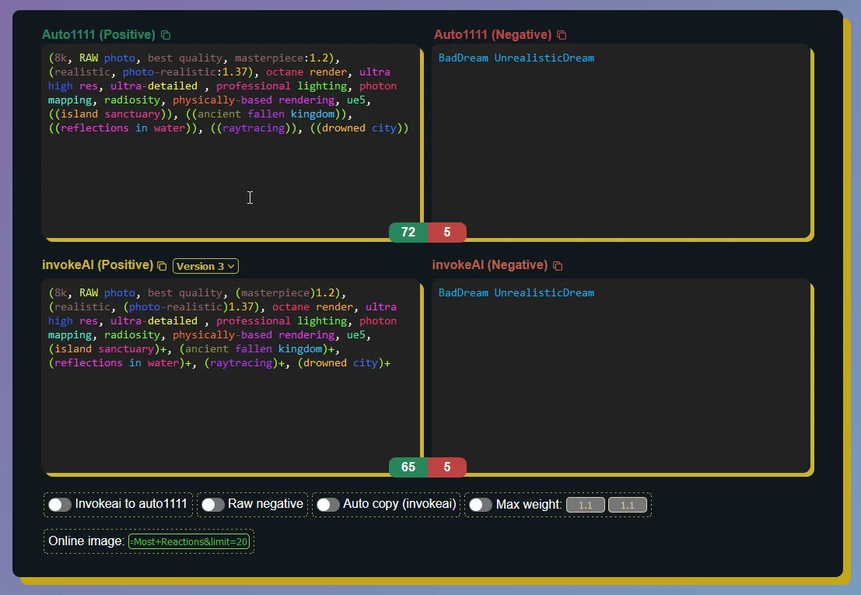Viewport: 861px width, 595px height.
Task: Click '(raytracing)+' in invokeAI prompt
Action: click(243, 363)
